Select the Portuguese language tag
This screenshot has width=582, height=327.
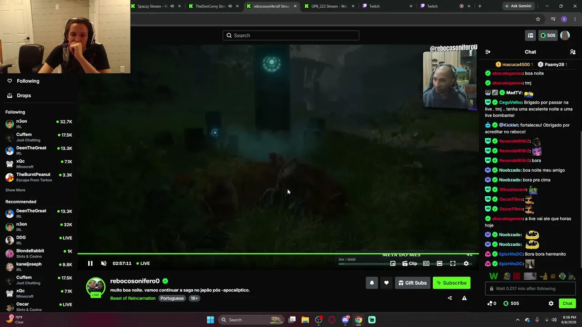click(172, 298)
